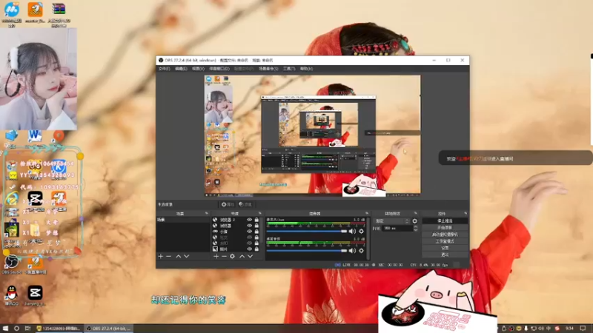Move the selected source down in the list

(x=250, y=256)
